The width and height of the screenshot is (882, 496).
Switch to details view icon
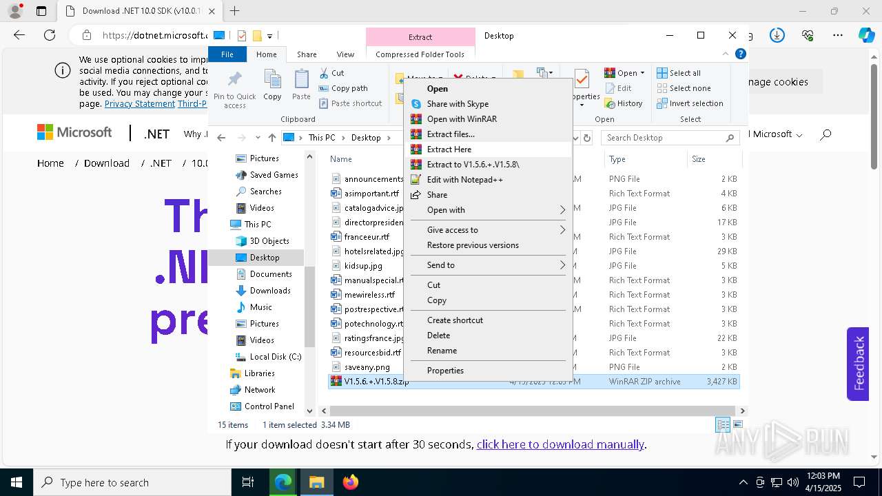pyautogui.click(x=723, y=425)
